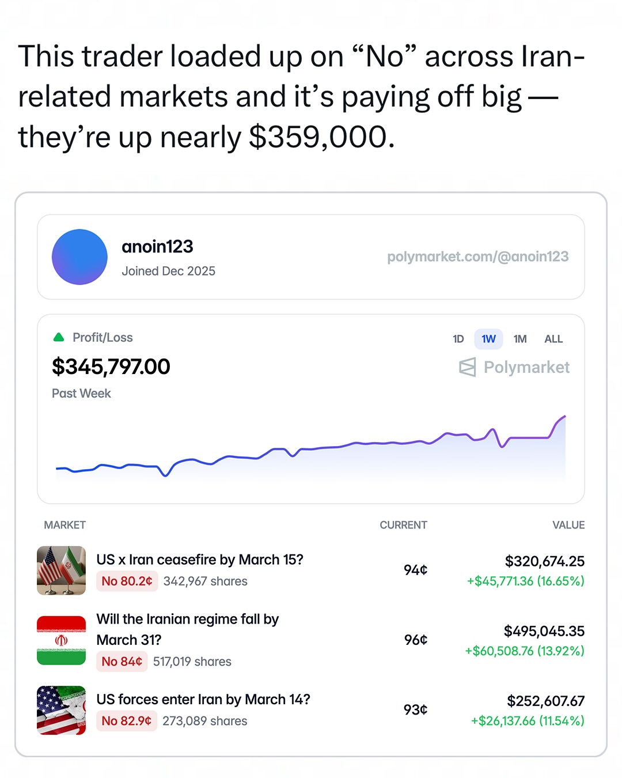Viewport: 622px width, 778px height.
Task: Click the No 82.9¢ position badge
Action: [x=126, y=721]
